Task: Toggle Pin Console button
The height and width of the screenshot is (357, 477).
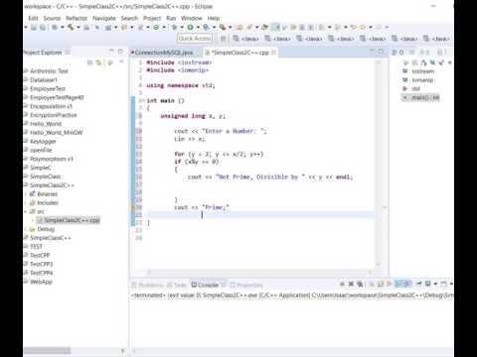Action: (x=418, y=284)
